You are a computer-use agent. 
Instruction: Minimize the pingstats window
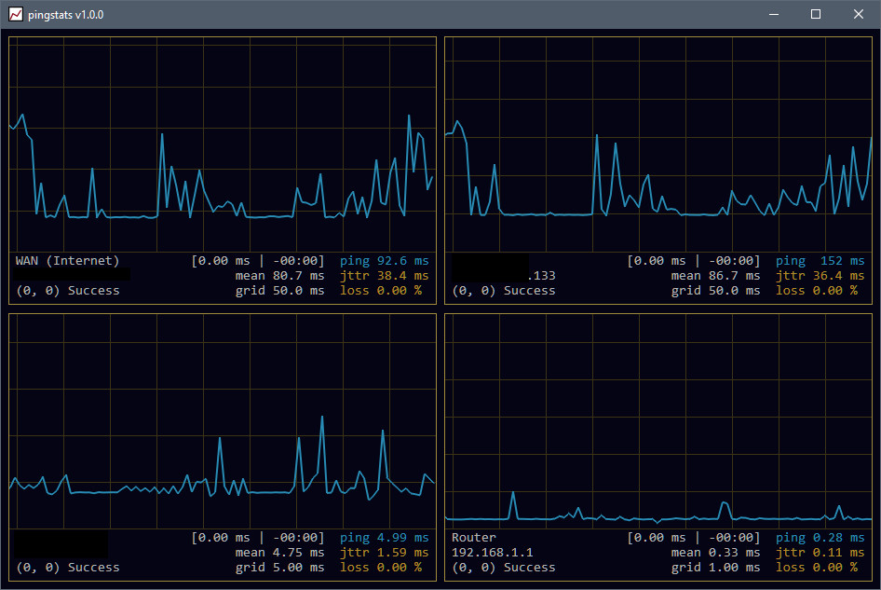(x=774, y=14)
